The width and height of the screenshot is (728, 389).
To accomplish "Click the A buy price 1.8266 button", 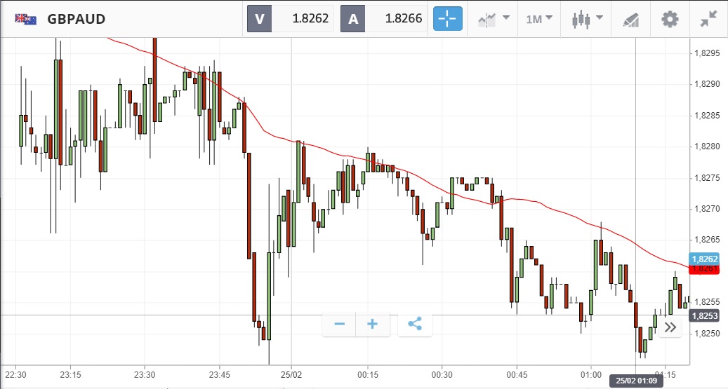I will pos(383,19).
